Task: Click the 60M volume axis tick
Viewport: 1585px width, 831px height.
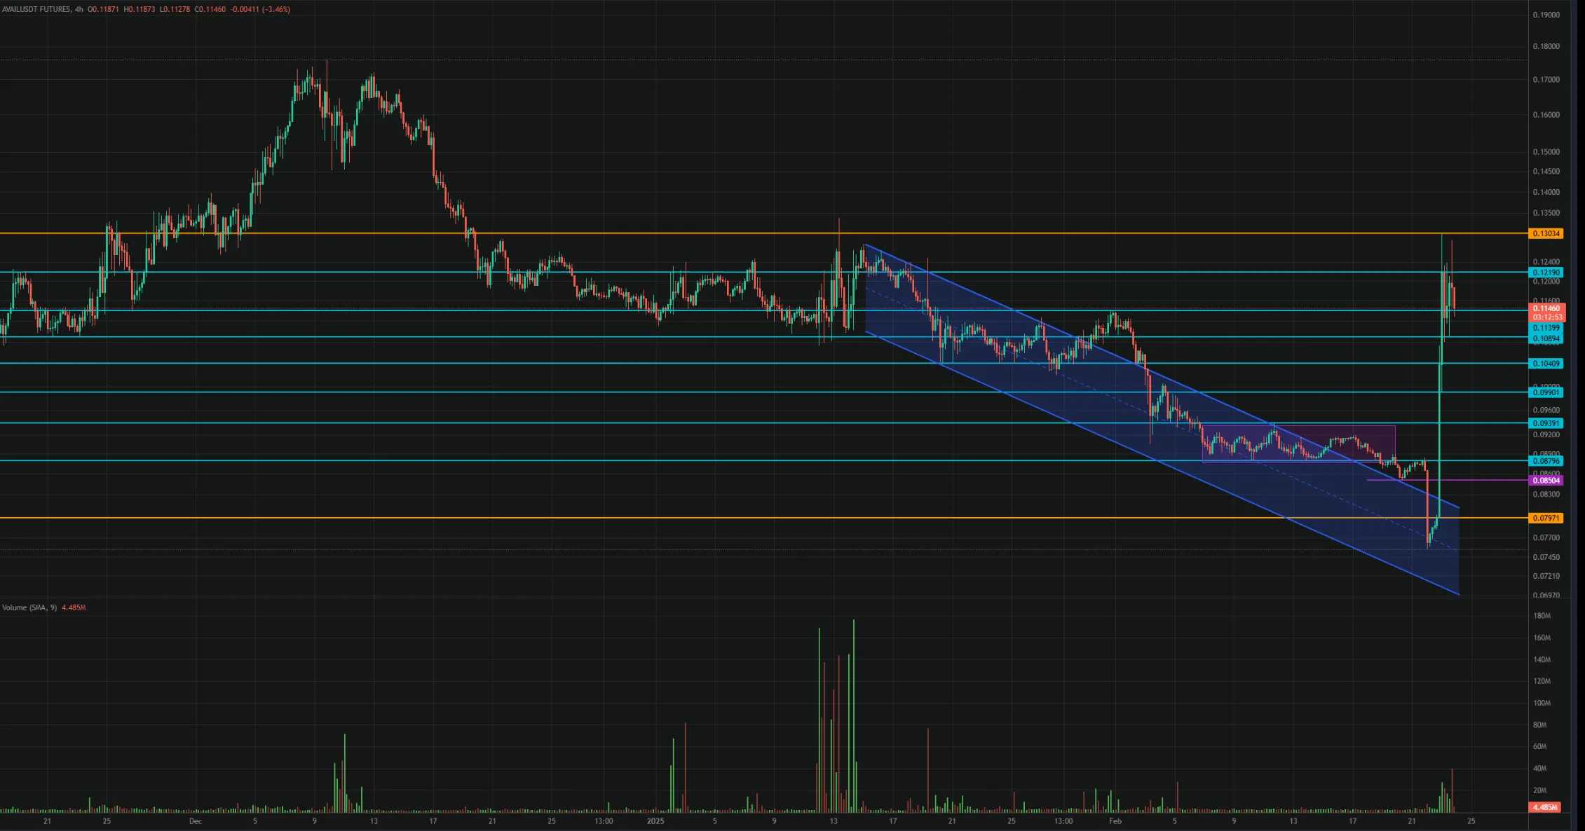Action: click(1540, 747)
